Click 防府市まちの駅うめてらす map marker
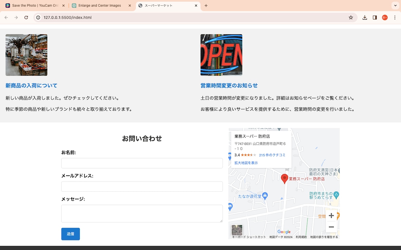Viewport: 401px width, 250px height. coord(336,195)
